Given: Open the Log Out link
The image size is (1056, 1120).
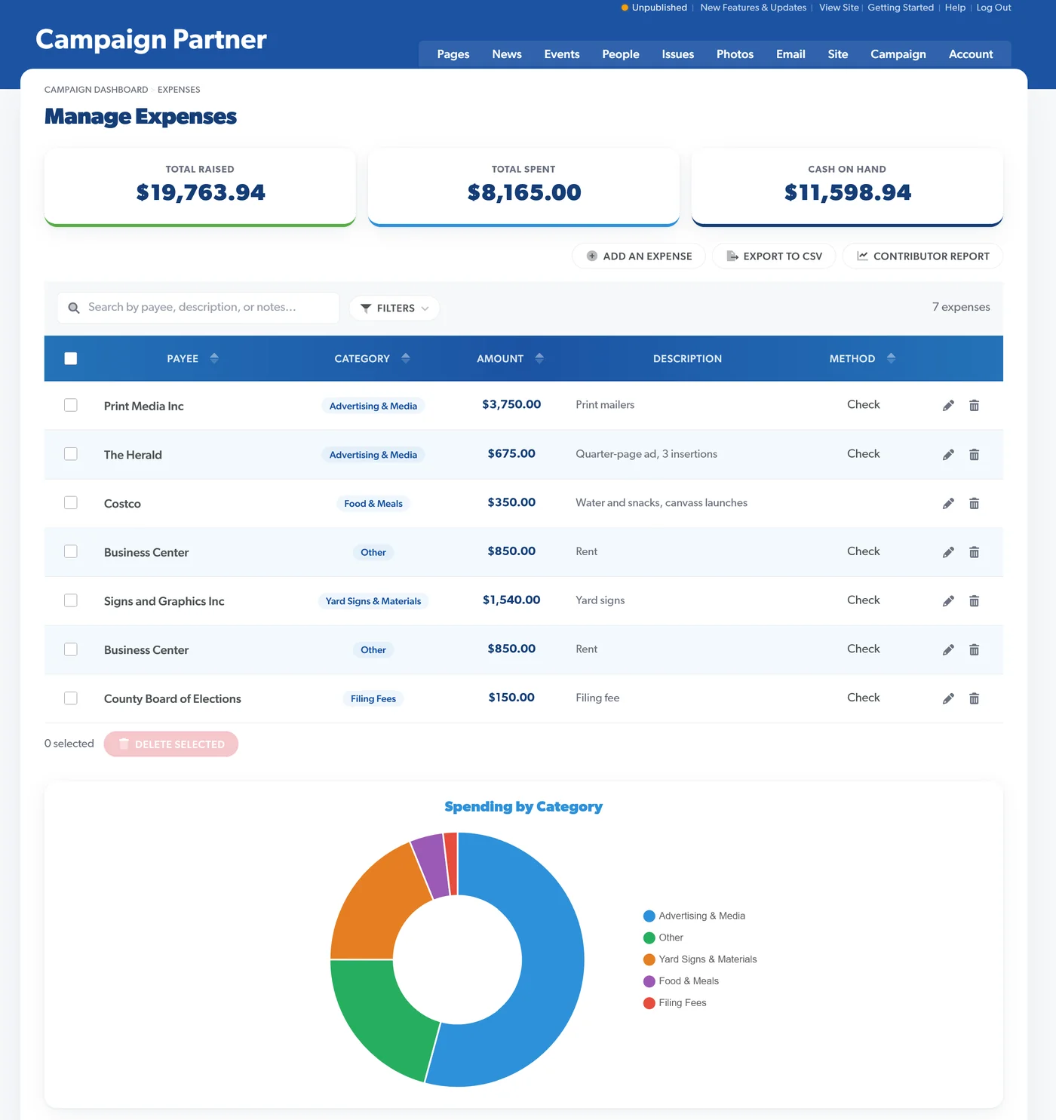Looking at the screenshot, I should pos(993,8).
